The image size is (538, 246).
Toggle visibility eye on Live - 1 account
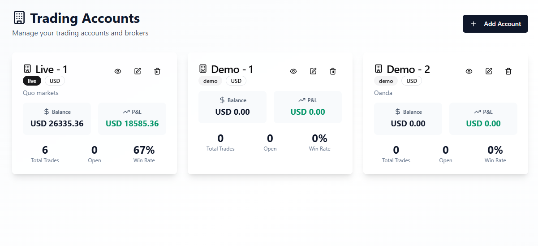pos(118,71)
